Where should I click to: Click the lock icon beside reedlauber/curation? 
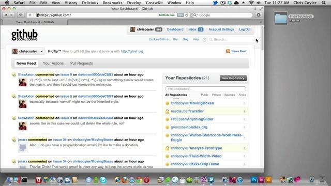click(x=167, y=111)
